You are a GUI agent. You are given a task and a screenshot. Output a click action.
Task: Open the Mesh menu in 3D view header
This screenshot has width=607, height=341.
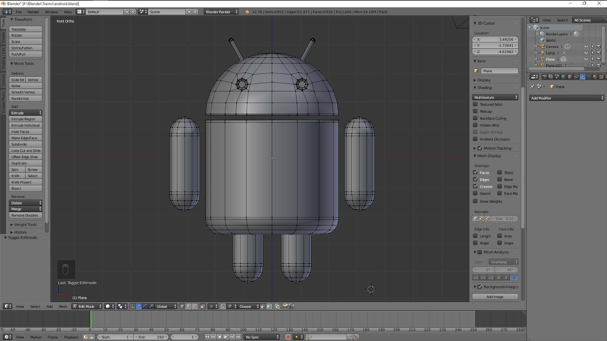point(63,306)
